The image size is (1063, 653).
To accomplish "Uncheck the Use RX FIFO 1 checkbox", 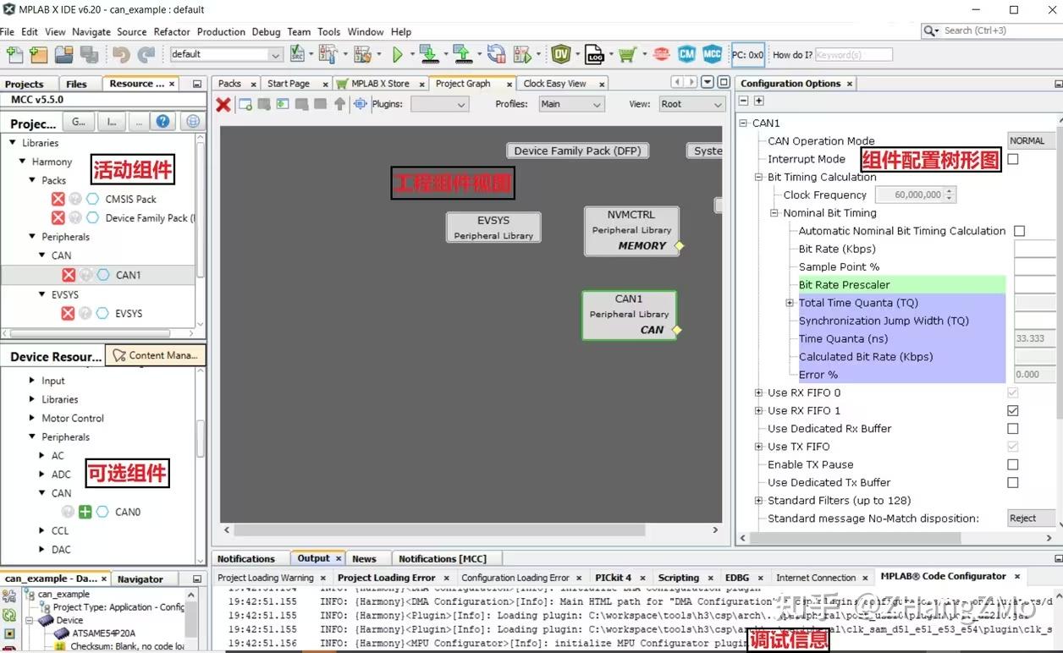I will [x=1013, y=410].
